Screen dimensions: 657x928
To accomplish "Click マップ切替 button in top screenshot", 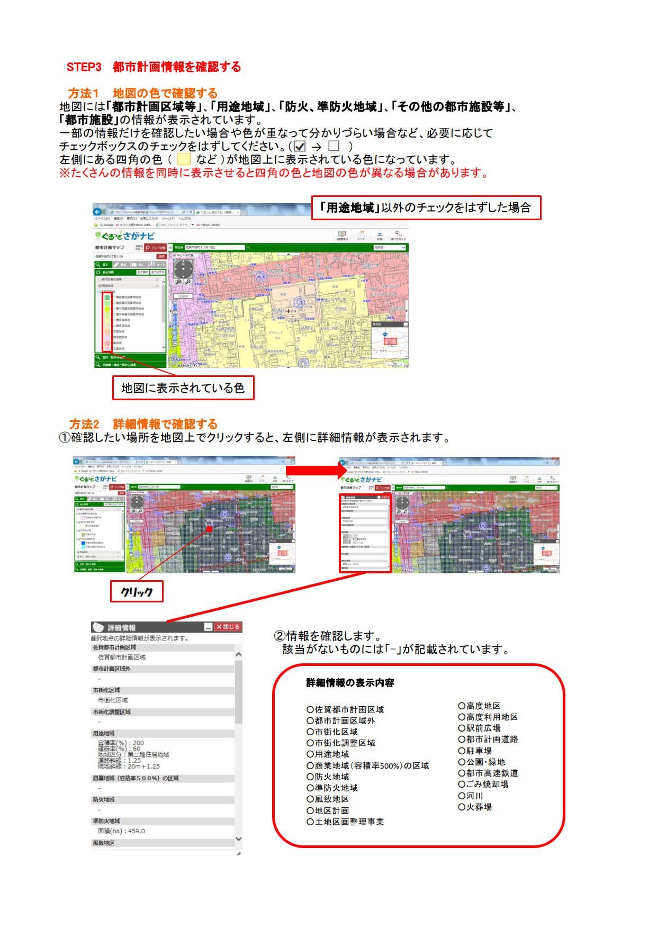I will (x=156, y=248).
